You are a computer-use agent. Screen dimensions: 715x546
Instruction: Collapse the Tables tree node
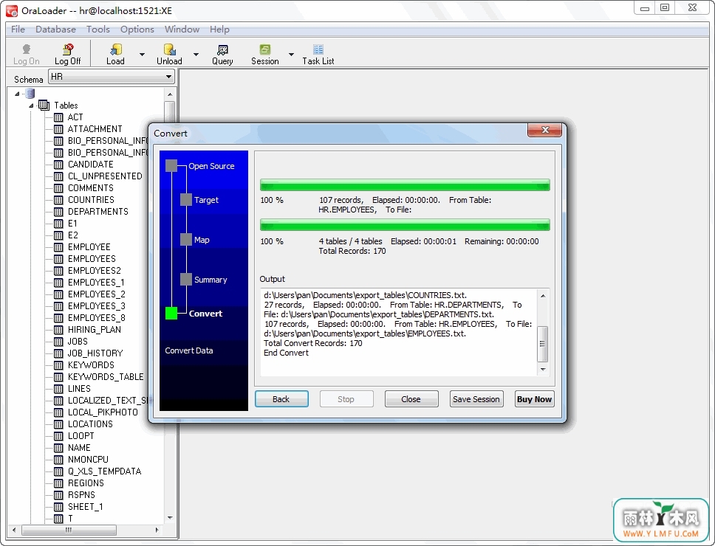pyautogui.click(x=32, y=106)
